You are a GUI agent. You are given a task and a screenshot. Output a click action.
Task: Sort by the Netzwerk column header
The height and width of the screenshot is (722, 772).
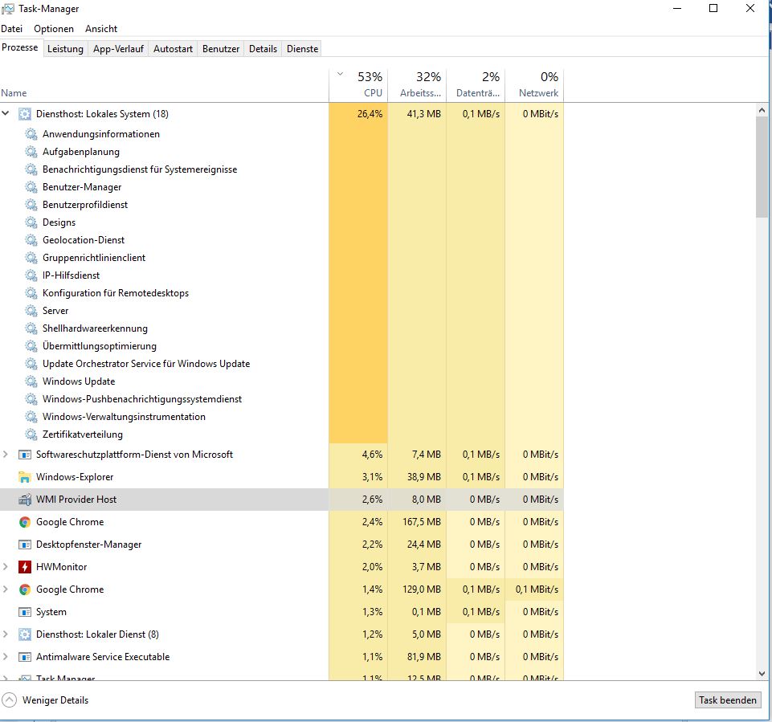(x=534, y=84)
